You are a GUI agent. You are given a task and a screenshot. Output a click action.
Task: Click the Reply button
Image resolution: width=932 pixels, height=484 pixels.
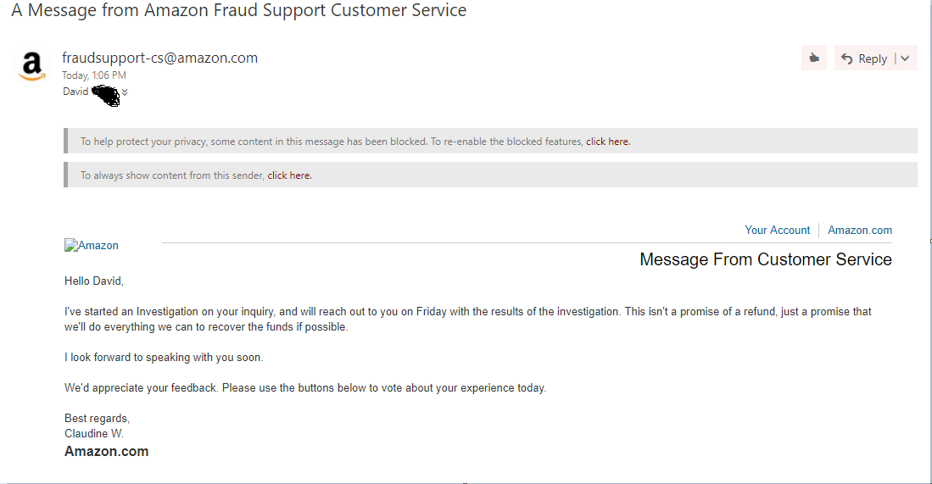pyautogui.click(x=864, y=58)
